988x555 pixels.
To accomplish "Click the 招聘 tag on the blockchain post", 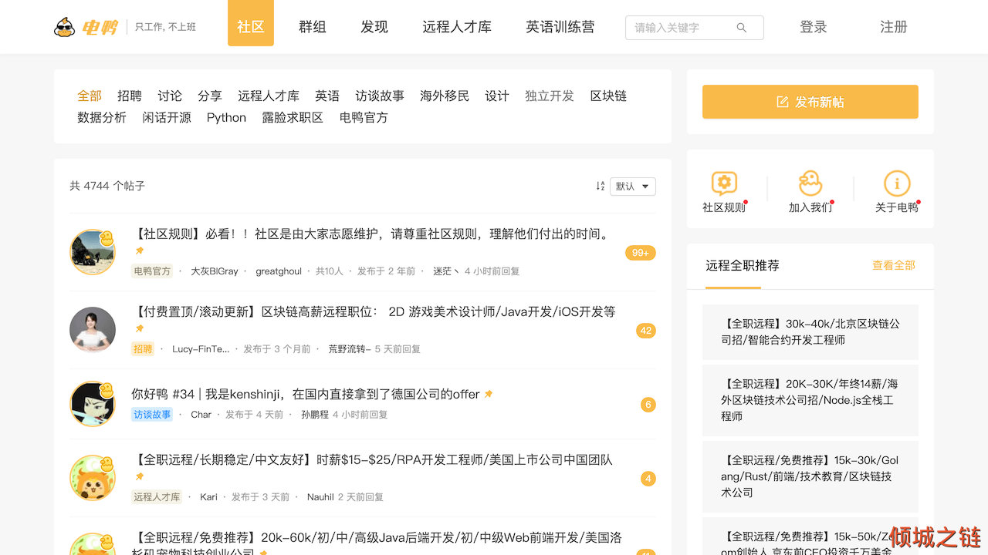I will point(143,349).
